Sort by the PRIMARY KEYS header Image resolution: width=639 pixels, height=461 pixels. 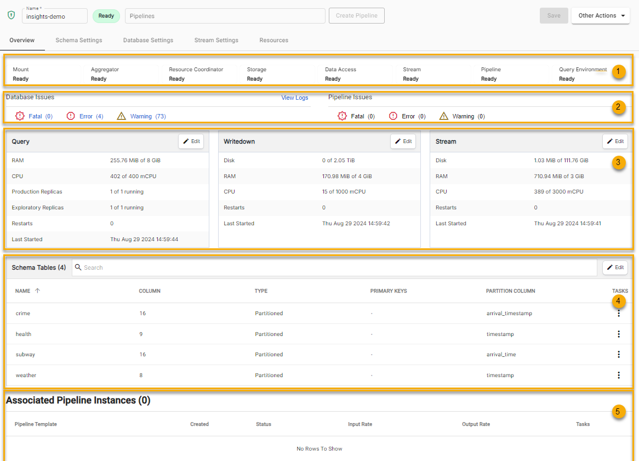[389, 291]
